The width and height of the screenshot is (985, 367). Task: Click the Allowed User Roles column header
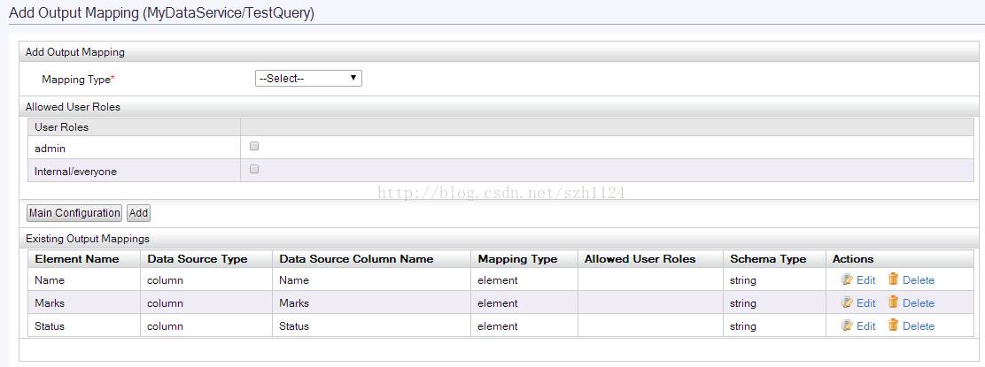pyautogui.click(x=640, y=259)
